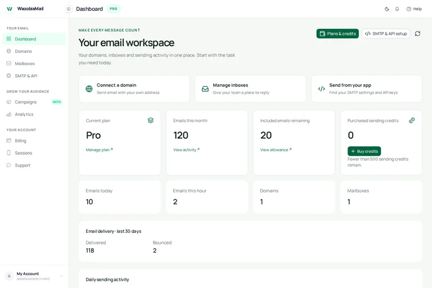
Task: Click the Domains globe icon in sidebar
Action: click(x=9, y=51)
